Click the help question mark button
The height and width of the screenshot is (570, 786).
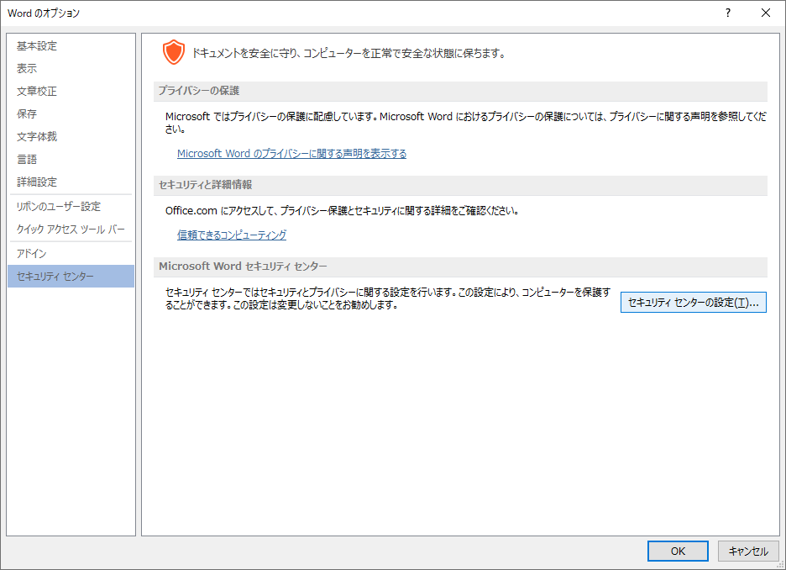tap(727, 13)
